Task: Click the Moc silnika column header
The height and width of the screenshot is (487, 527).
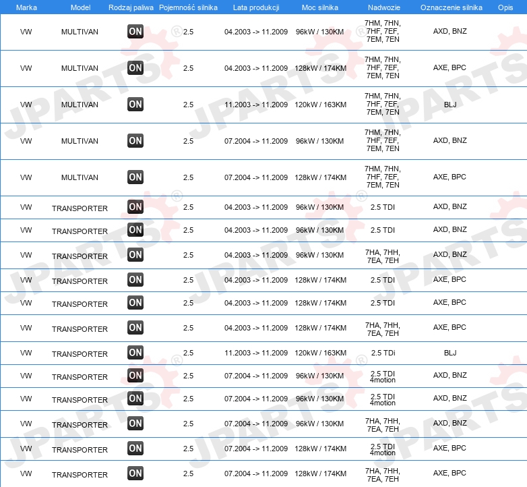Action: (x=320, y=7)
